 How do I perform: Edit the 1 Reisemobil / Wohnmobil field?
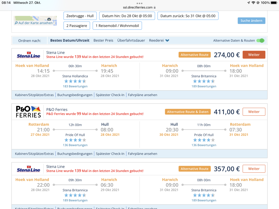click(117, 26)
